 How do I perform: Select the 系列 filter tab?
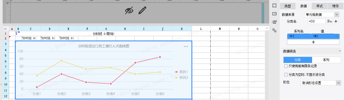(x=326, y=60)
